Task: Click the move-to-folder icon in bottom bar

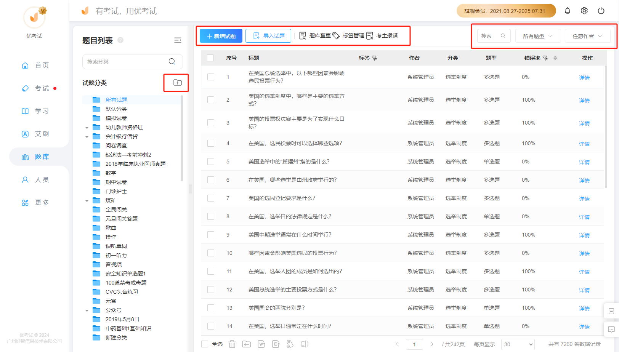Action: [247, 344]
